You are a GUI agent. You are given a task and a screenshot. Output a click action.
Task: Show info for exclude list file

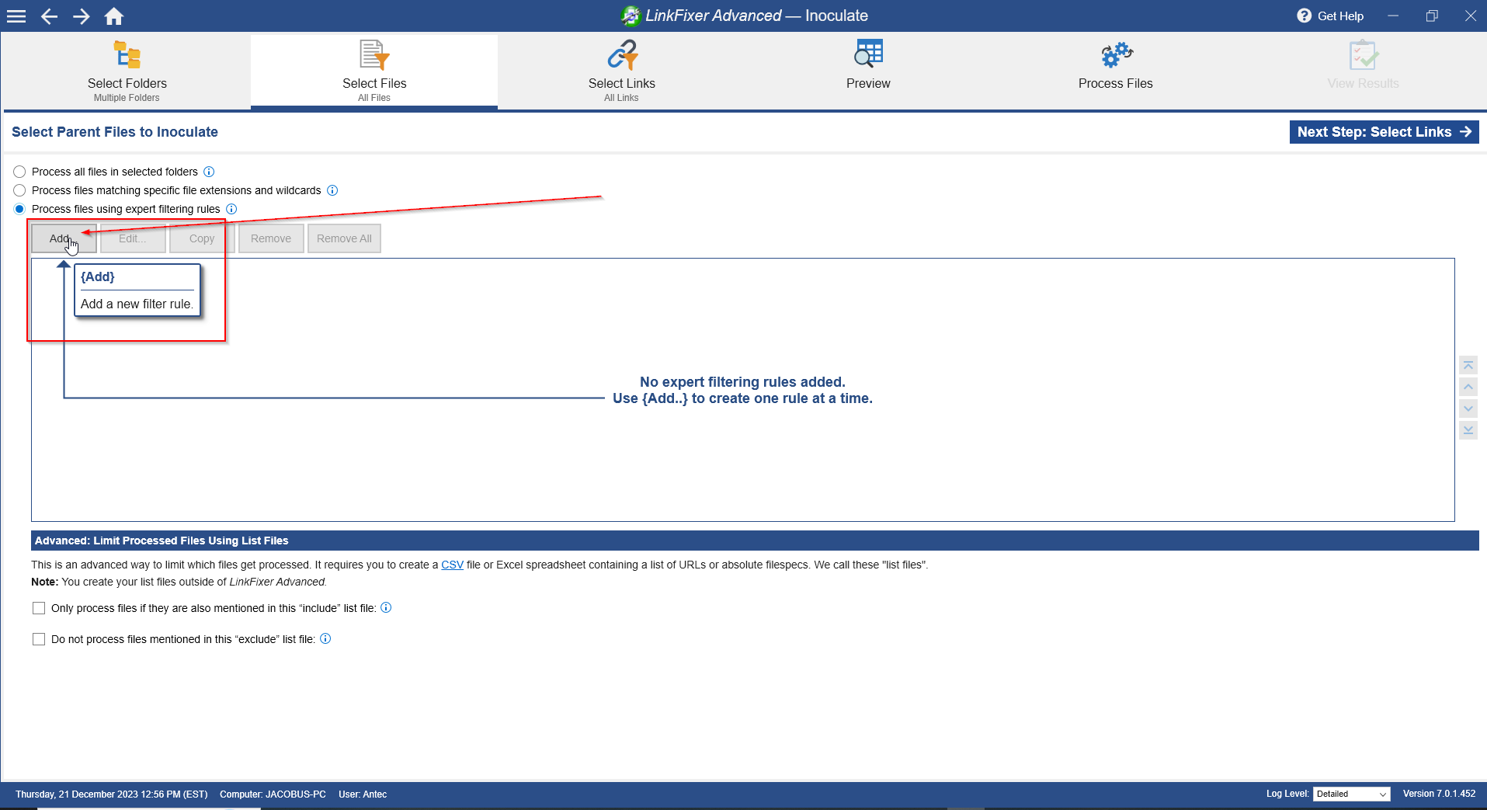[x=325, y=638]
